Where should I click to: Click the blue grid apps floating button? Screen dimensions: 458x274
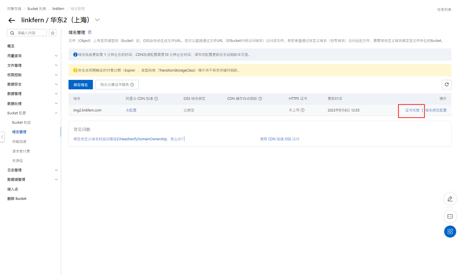pos(450,232)
